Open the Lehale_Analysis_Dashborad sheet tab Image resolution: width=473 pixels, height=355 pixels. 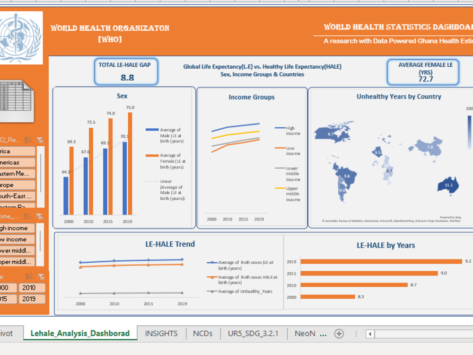coord(80,333)
